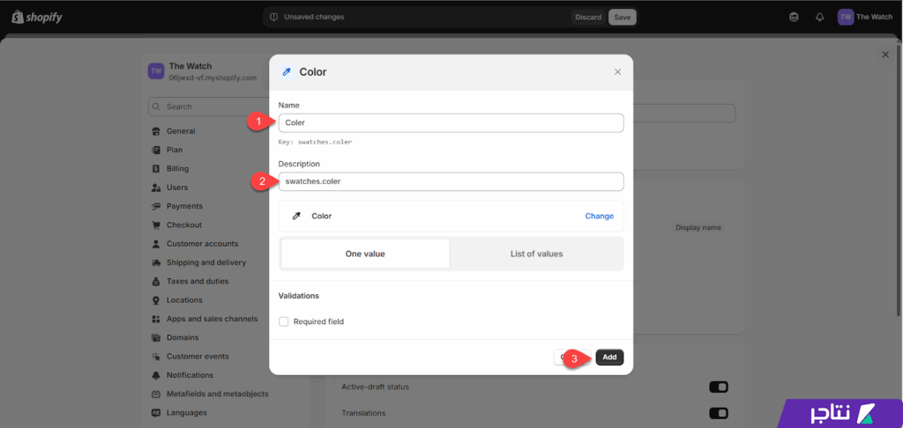
Task: Click the Name input field
Action: pos(451,122)
